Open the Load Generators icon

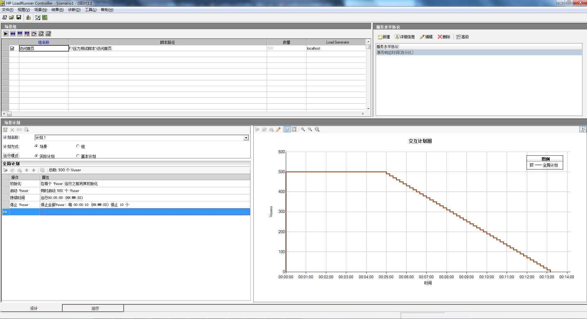29,17
